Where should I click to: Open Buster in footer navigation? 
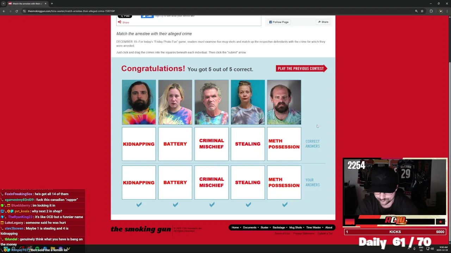tap(264, 227)
